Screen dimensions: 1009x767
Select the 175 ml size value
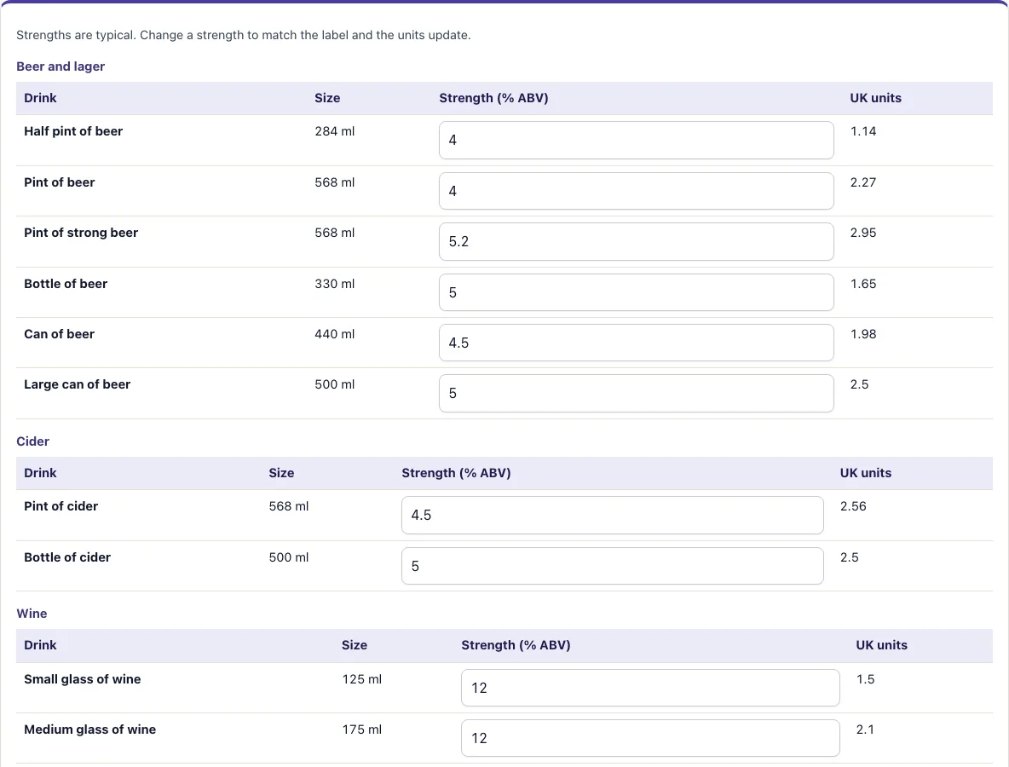[x=361, y=729]
